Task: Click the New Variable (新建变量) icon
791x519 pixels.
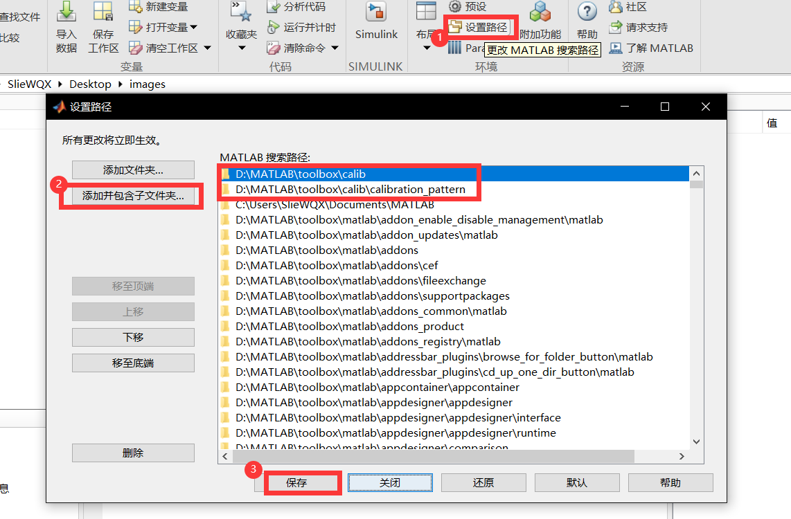Action: (x=135, y=6)
